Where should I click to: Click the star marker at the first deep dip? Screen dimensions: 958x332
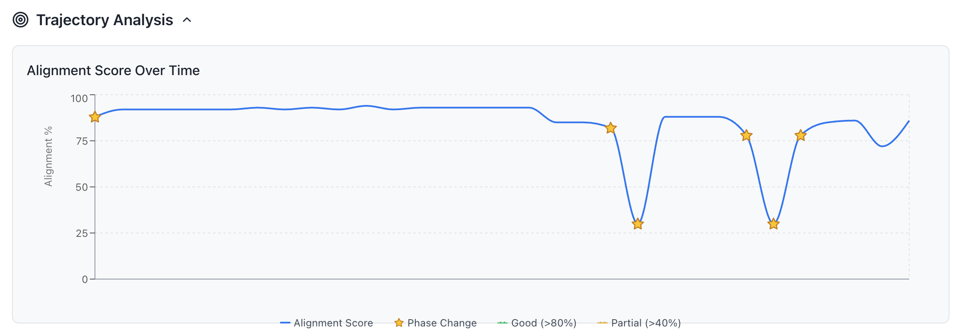pos(637,224)
